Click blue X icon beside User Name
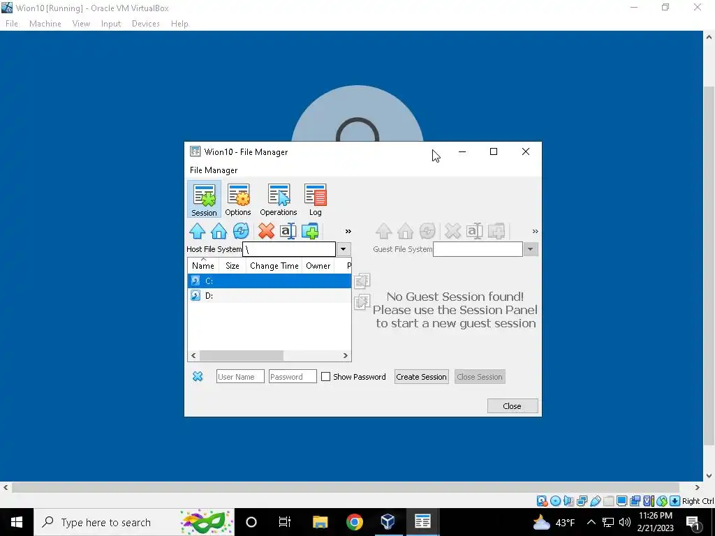715x536 pixels. click(x=198, y=376)
